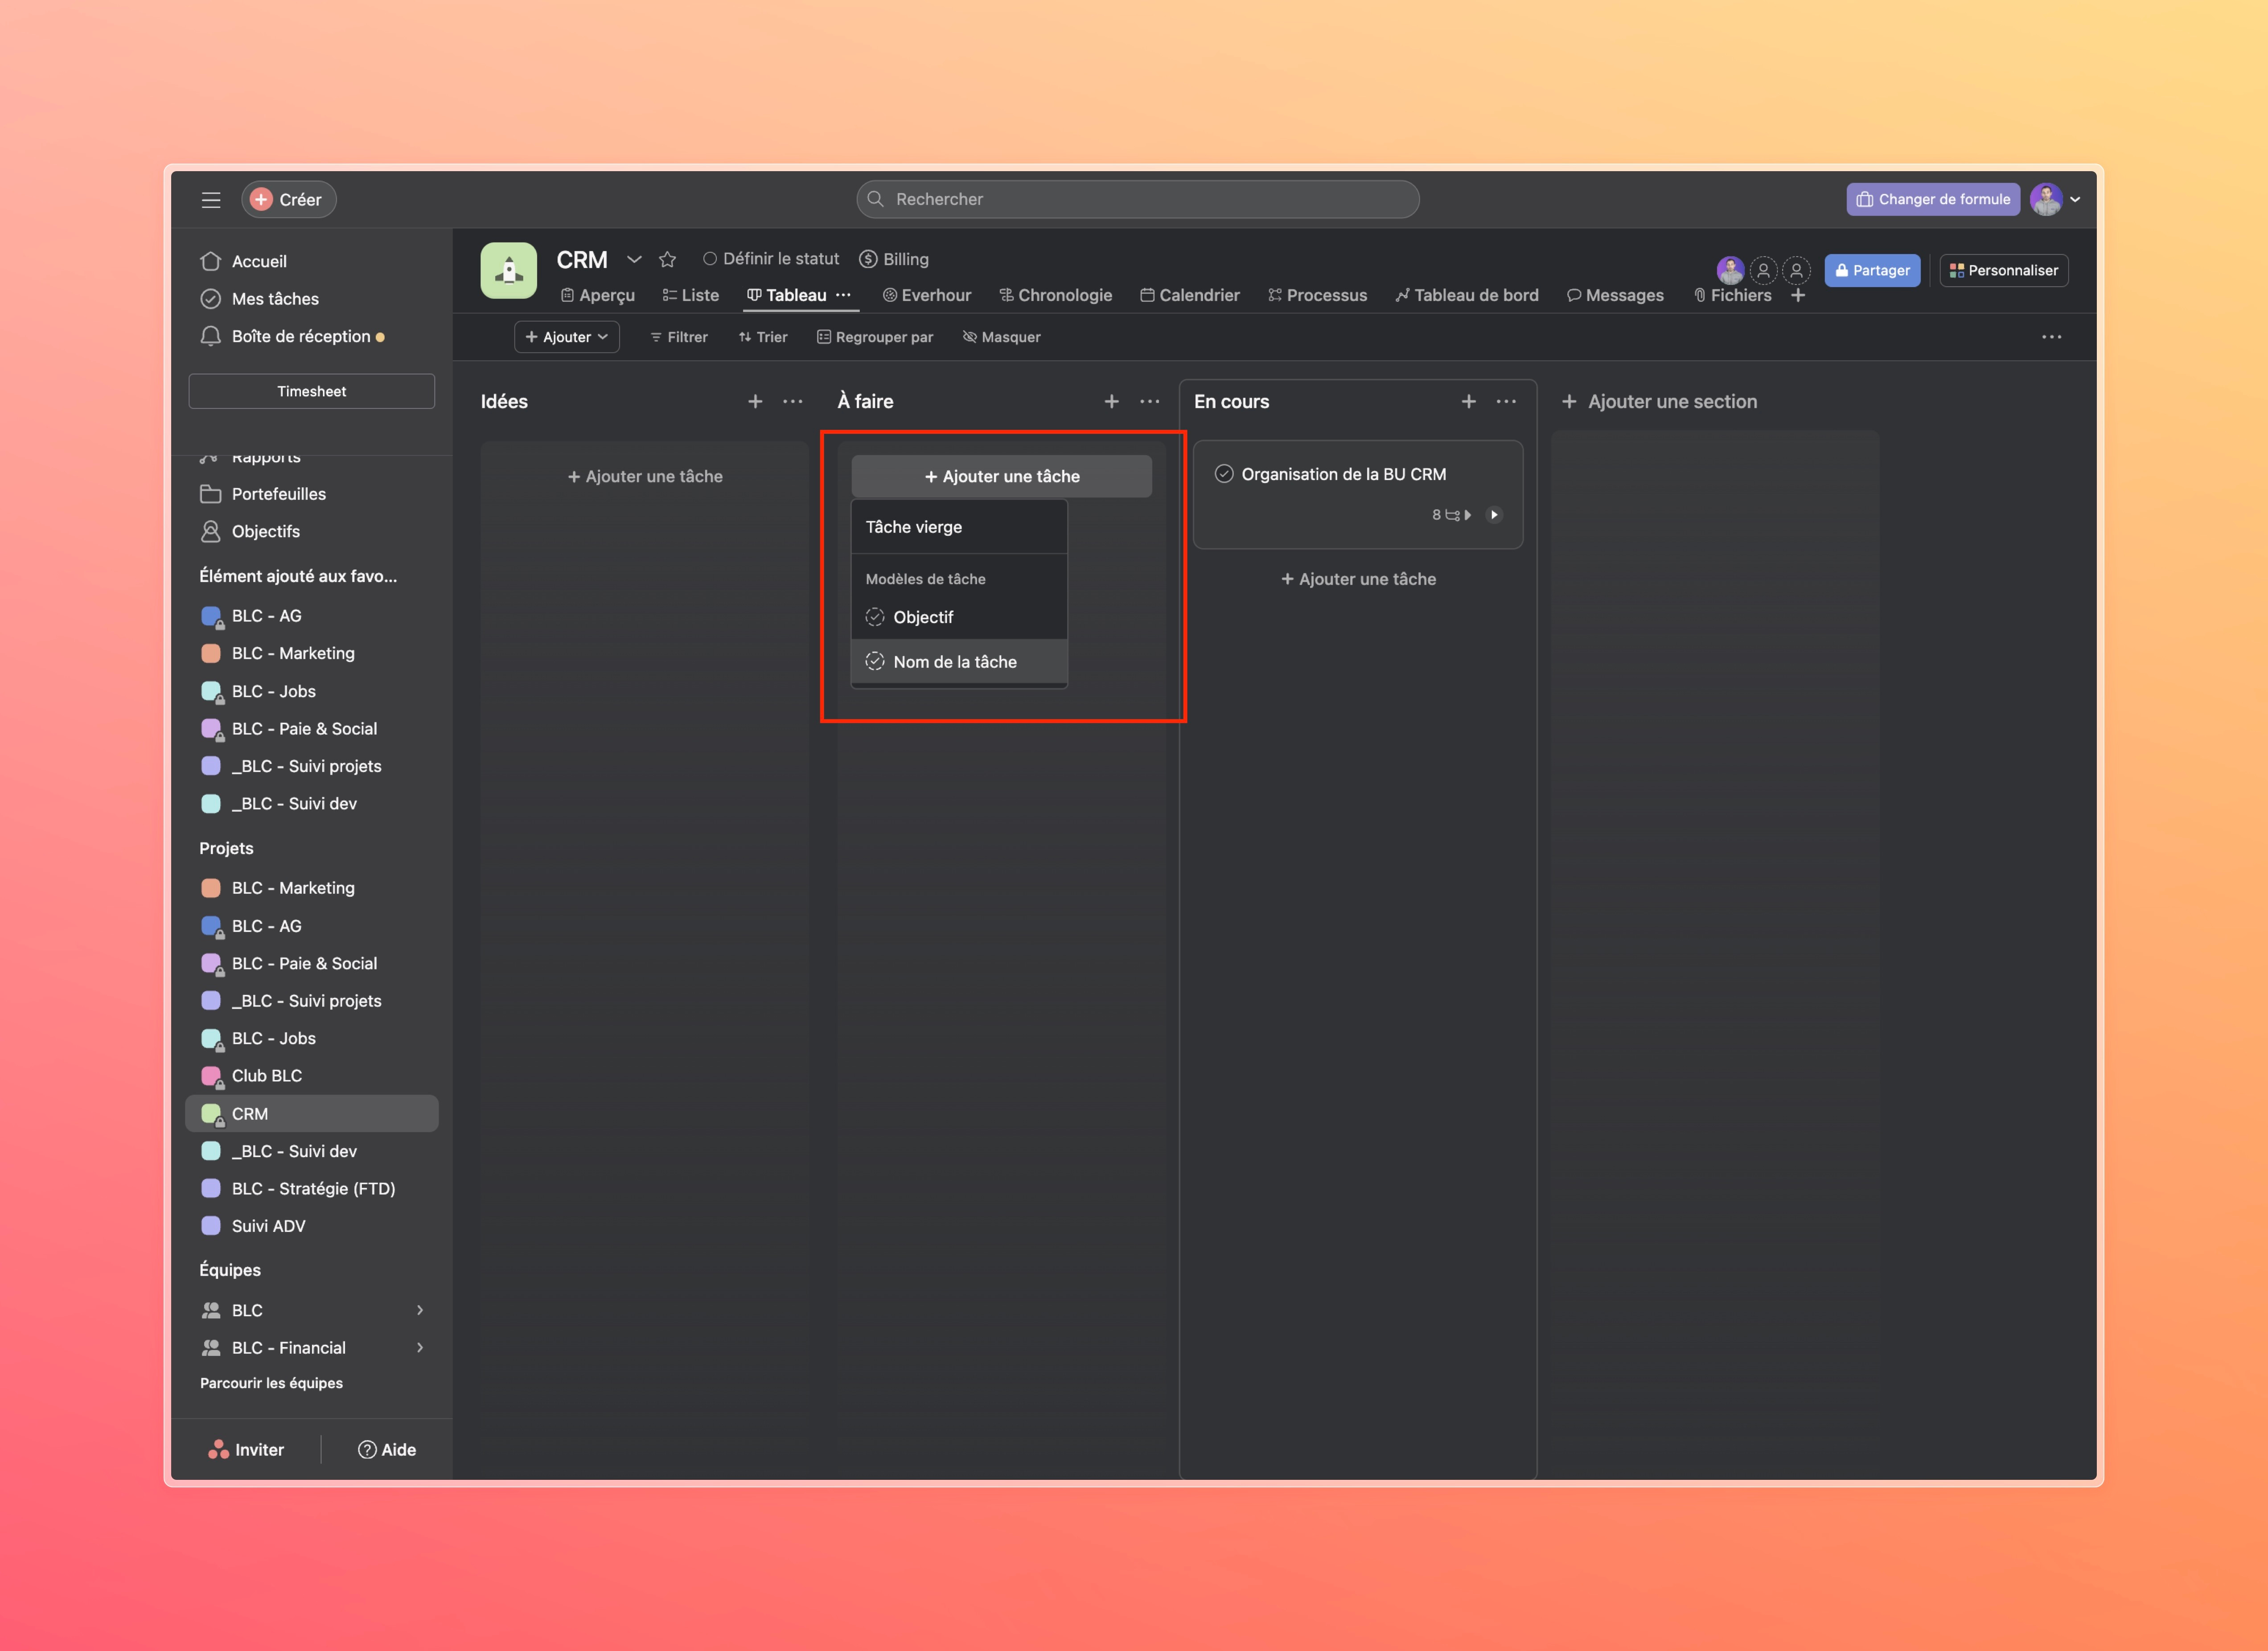Open toolbar more options ellipsis at right
Screen dimensions: 2268x1651
tap(2051, 337)
